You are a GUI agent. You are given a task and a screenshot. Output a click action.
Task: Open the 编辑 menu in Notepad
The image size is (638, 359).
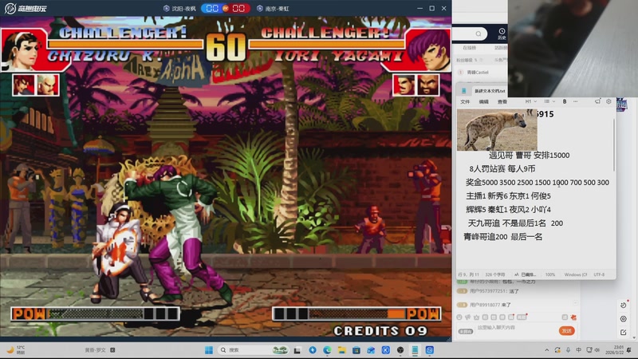[484, 102]
